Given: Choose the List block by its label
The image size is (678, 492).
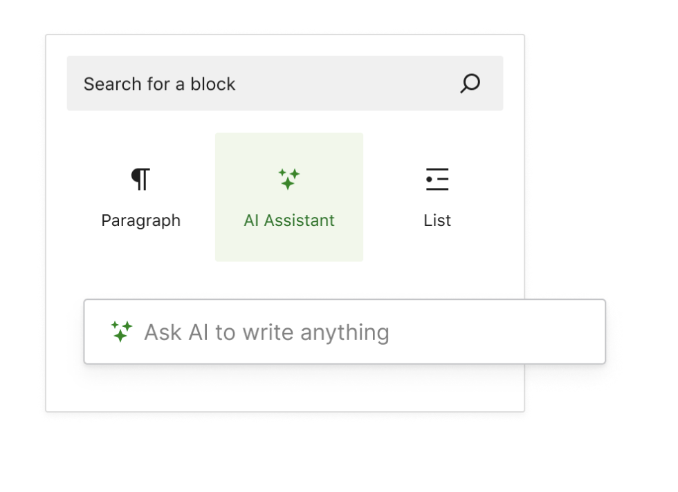Looking at the screenshot, I should [437, 220].
